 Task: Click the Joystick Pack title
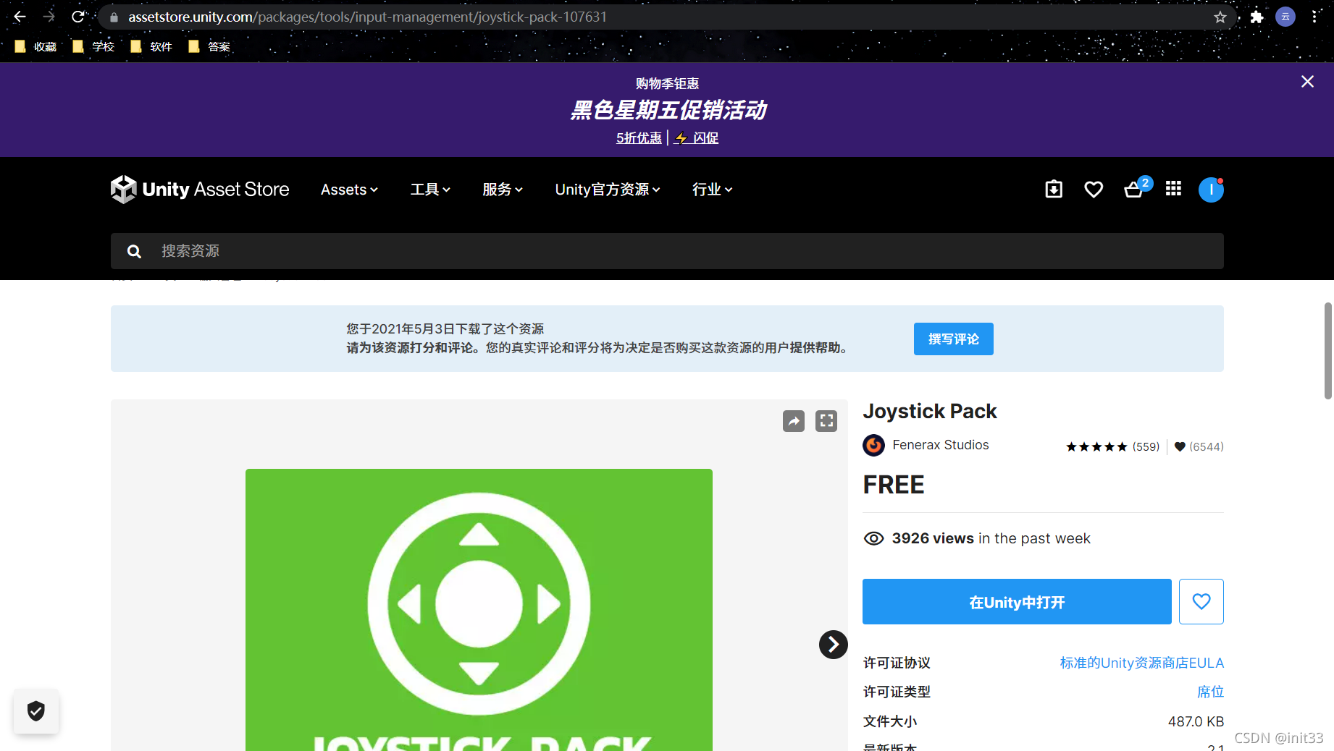tap(930, 411)
